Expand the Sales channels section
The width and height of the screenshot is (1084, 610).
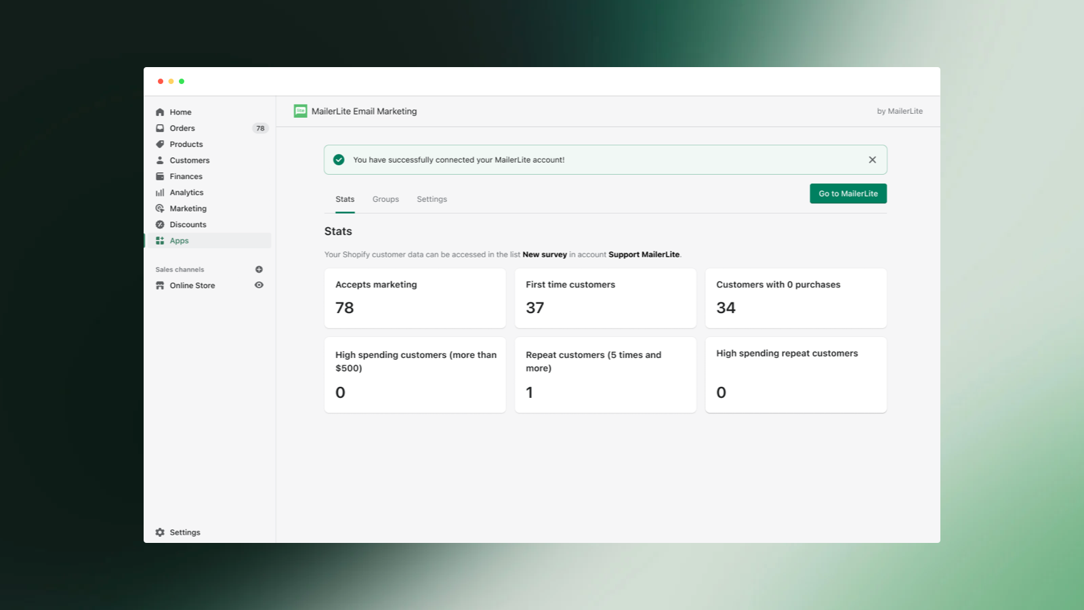point(179,269)
